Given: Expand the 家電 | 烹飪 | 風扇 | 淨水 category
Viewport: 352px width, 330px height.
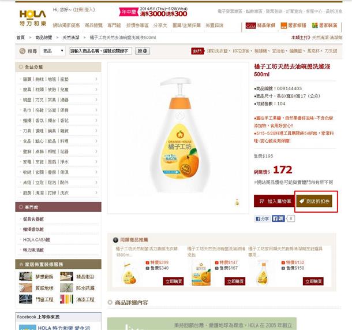Looking at the screenshot, I should pyautogui.click(x=58, y=162).
